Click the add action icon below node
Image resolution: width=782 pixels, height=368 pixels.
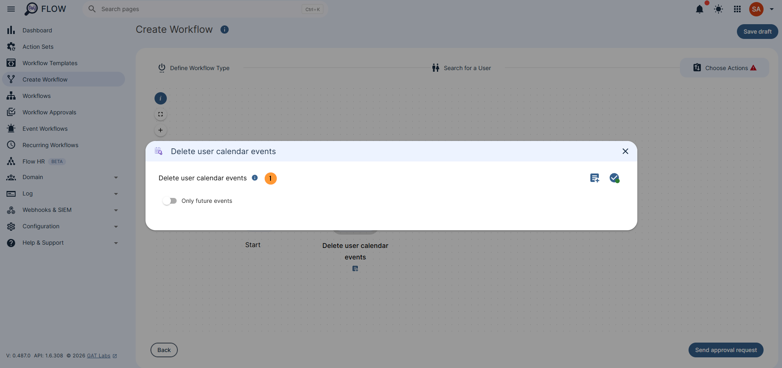pyautogui.click(x=355, y=269)
